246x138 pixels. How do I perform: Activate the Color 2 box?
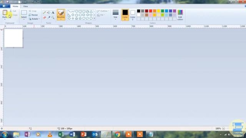tap(133, 15)
